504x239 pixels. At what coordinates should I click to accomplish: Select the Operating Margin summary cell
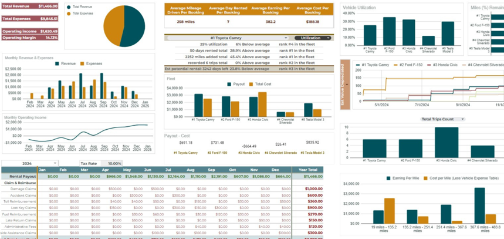coord(29,38)
